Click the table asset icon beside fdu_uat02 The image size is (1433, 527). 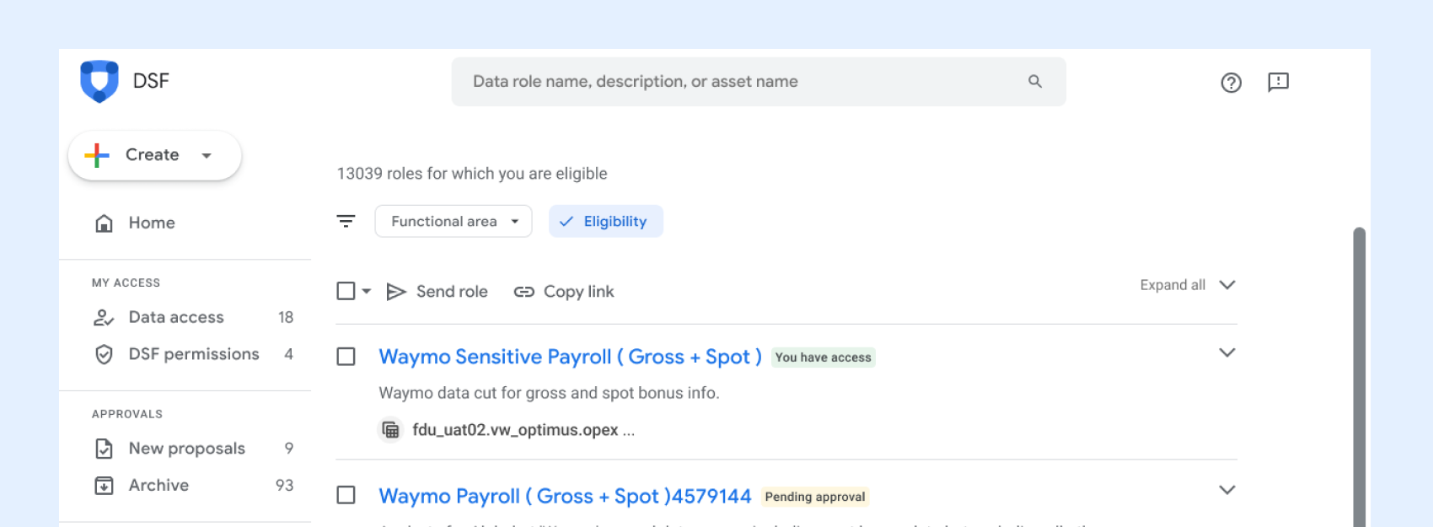(x=390, y=430)
